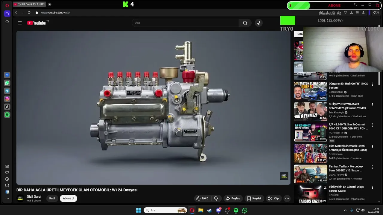Open Opera easy setup sliders icon
The height and width of the screenshot is (215, 383).
coord(357,13)
